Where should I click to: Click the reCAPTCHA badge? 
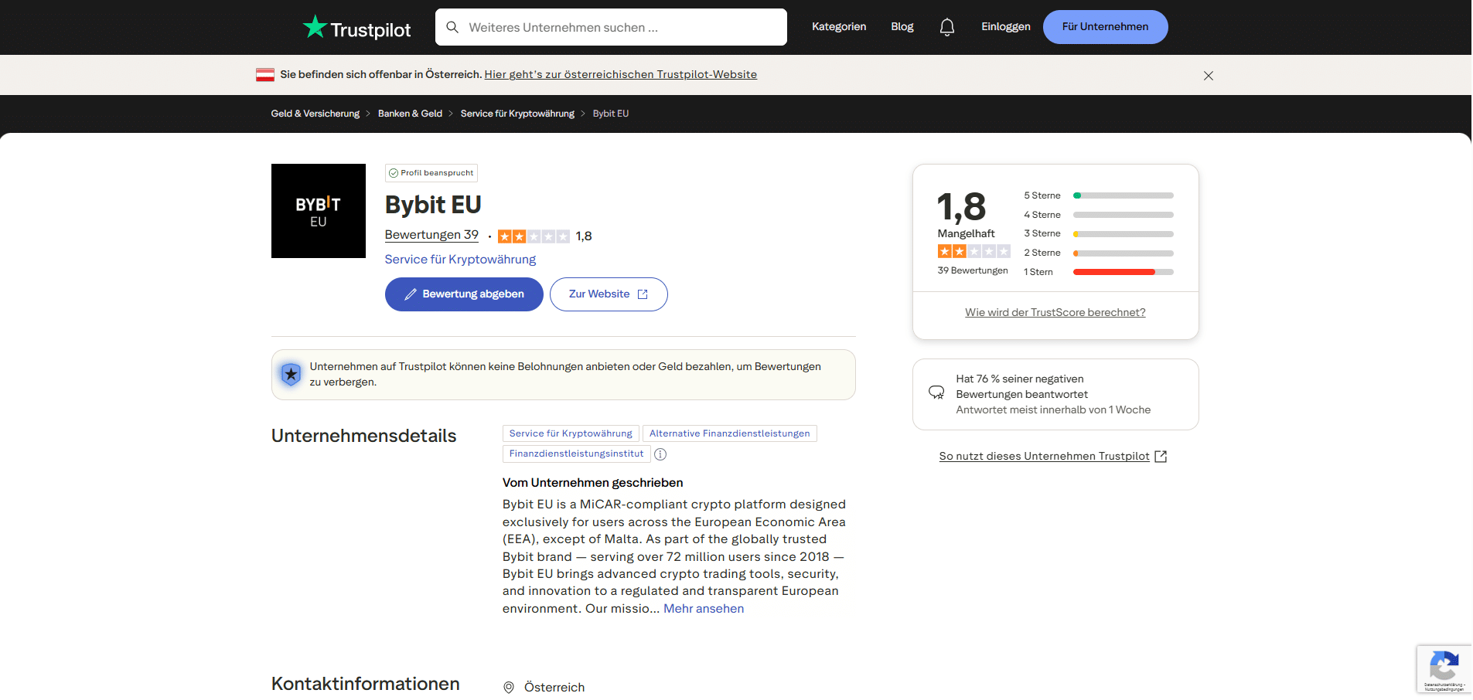coord(1444,669)
